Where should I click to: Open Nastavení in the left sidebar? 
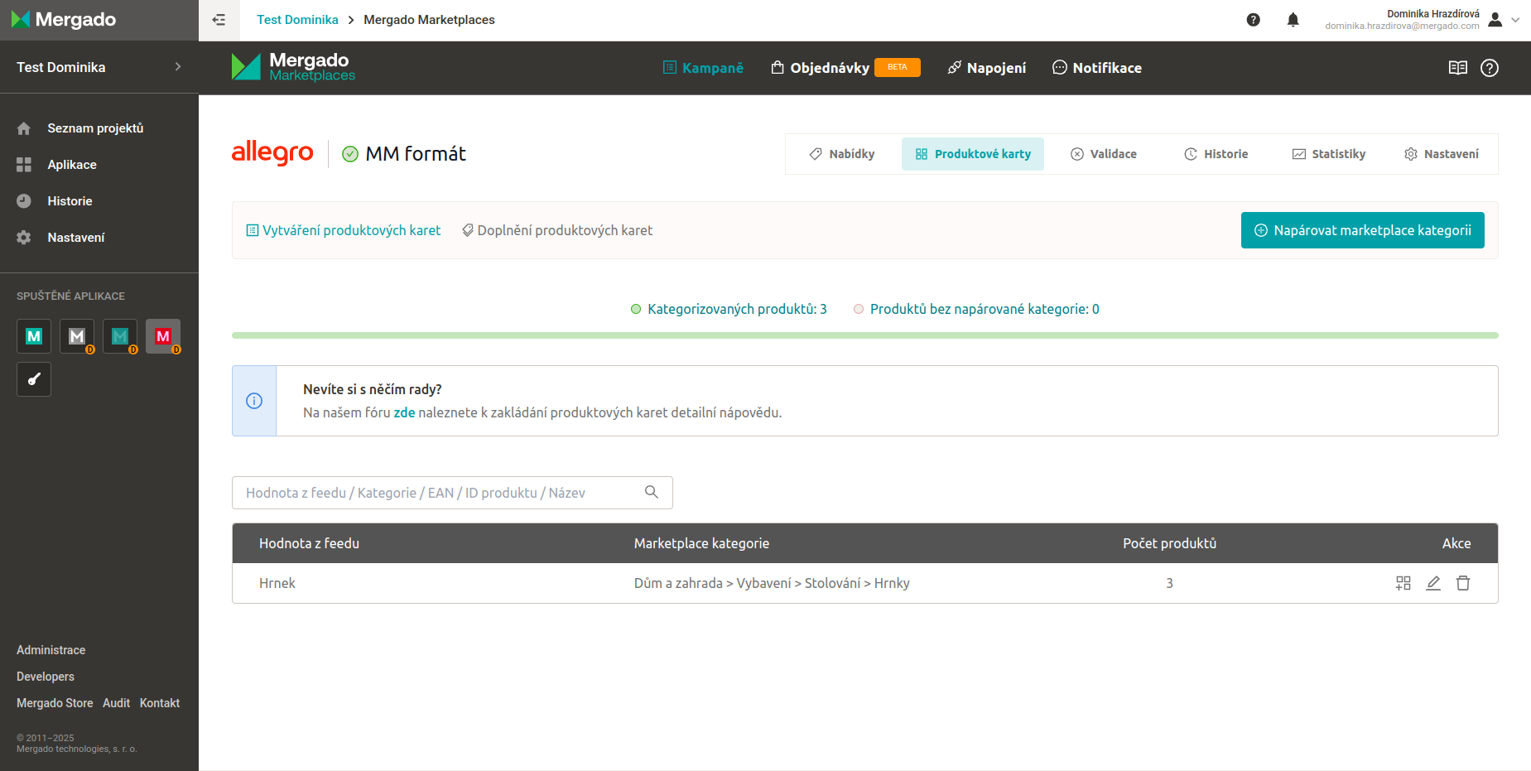click(x=76, y=238)
